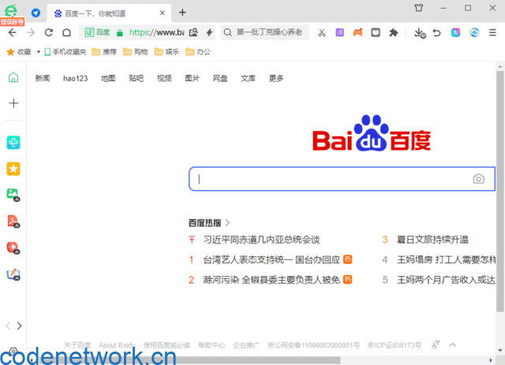Open the skin T-shirt icon in title bar
This screenshot has height=365, width=505.
pos(419,8)
